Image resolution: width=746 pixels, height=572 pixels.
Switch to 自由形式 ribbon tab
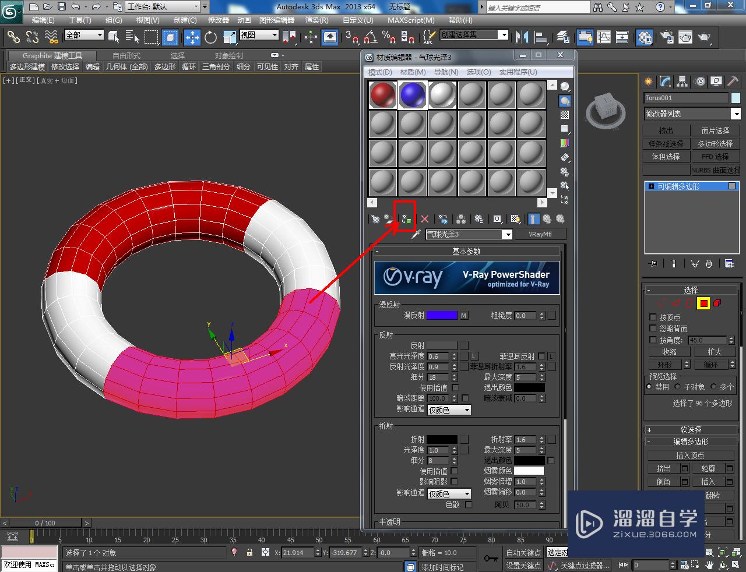pyautogui.click(x=126, y=55)
